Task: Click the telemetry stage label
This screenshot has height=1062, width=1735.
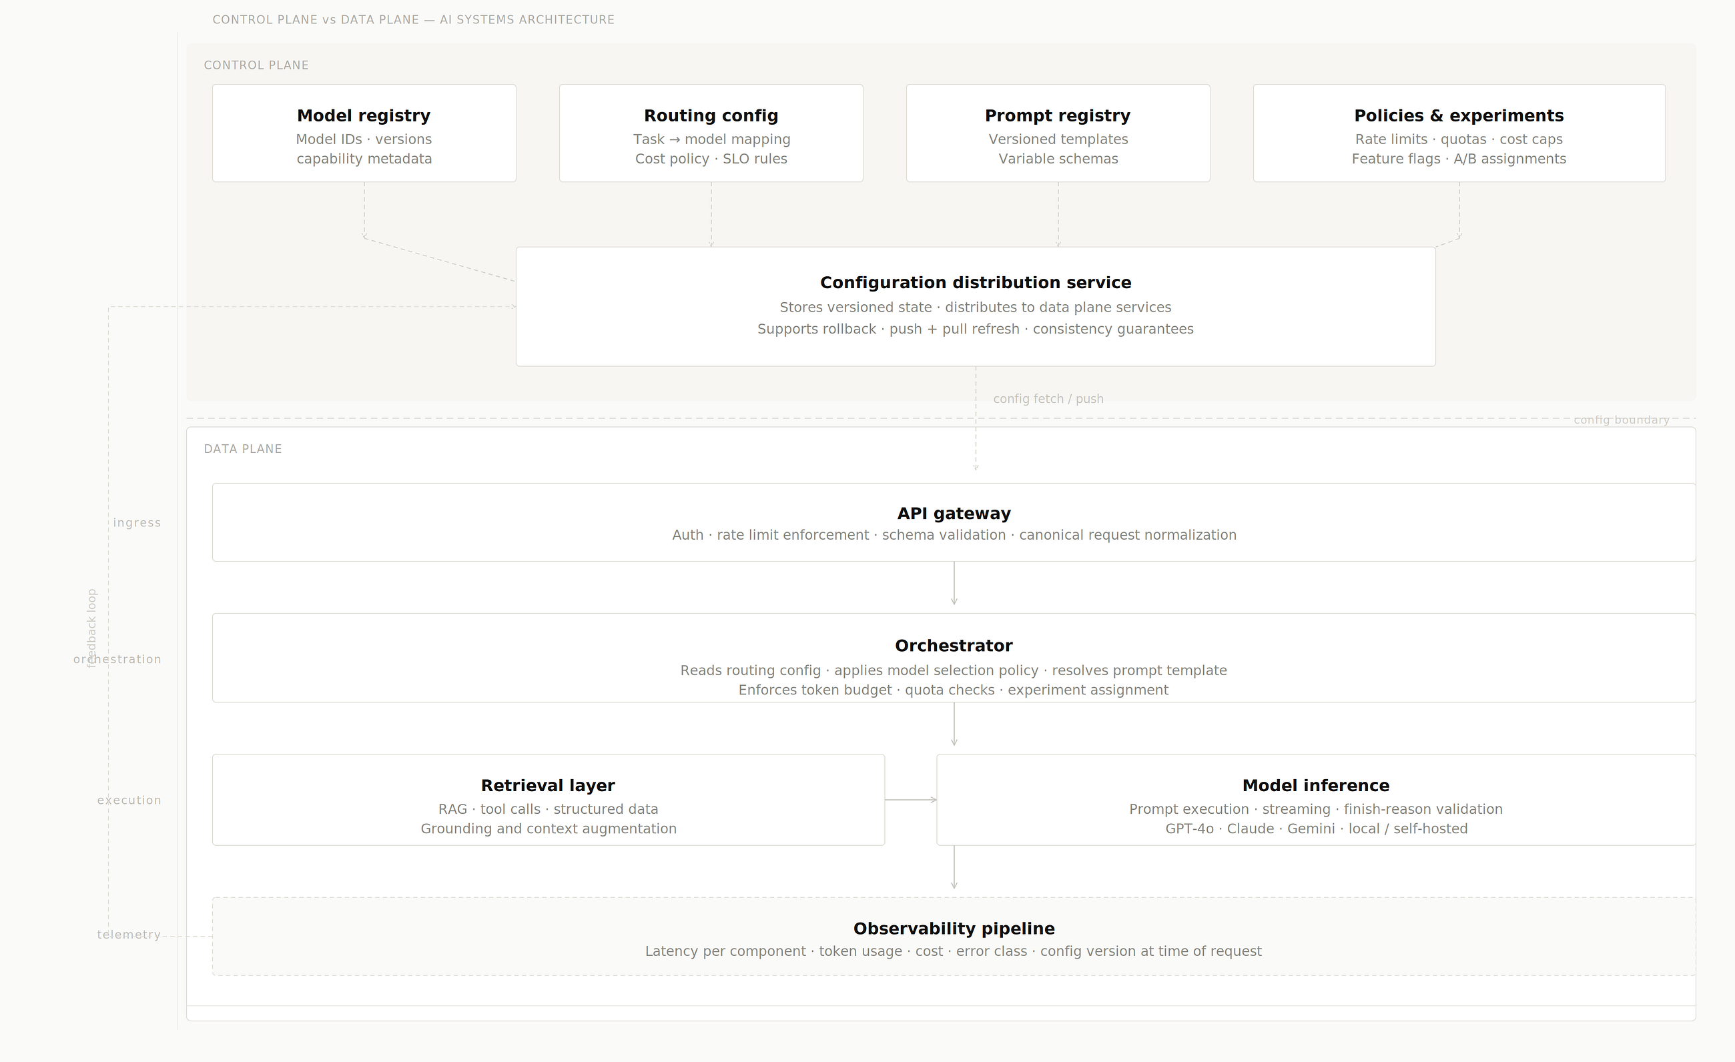Action: click(x=129, y=935)
